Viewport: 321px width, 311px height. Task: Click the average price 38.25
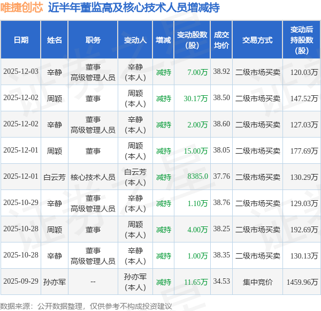coord(221,229)
